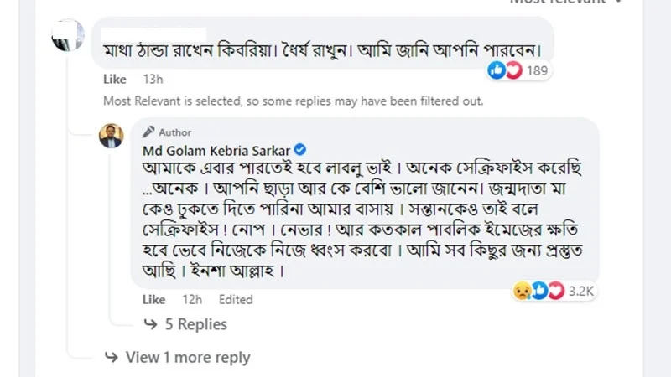The height and width of the screenshot is (377, 671).
Task: Click the blue thumbs-up reaction beside 189
Action: coord(497,70)
